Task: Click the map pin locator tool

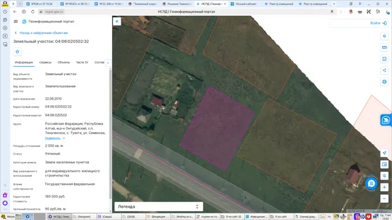Action: pos(384,36)
